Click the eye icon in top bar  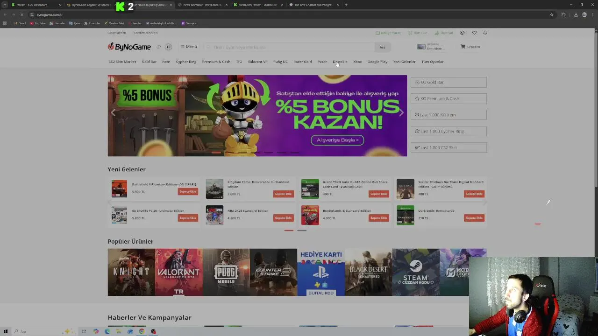462,33
